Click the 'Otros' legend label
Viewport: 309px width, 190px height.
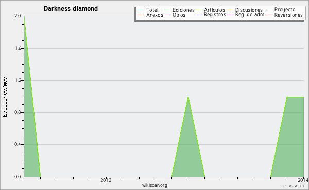click(x=179, y=15)
